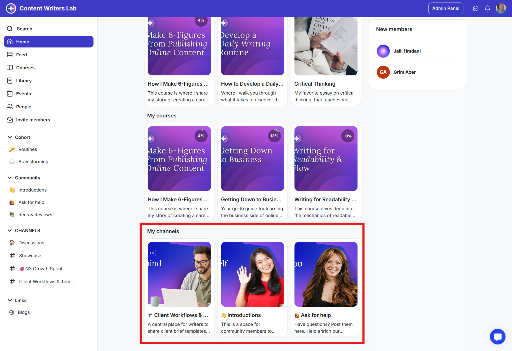Image resolution: width=512 pixels, height=351 pixels.
Task: Click the Invite members envelope item
Action: tap(33, 120)
